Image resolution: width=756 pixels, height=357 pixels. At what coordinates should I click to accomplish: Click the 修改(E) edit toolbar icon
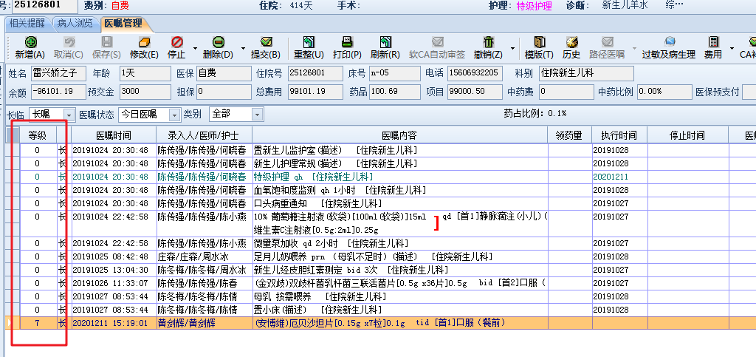(x=144, y=42)
